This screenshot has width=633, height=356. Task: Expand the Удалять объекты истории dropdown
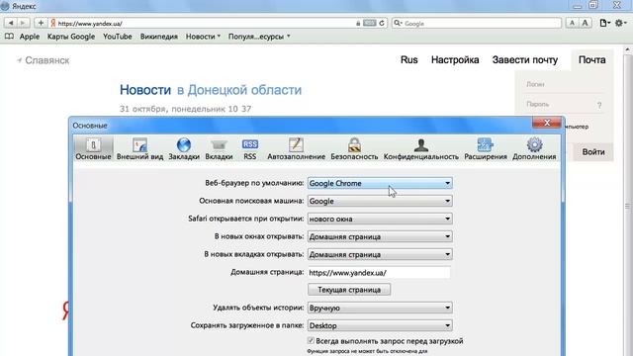click(x=380, y=308)
